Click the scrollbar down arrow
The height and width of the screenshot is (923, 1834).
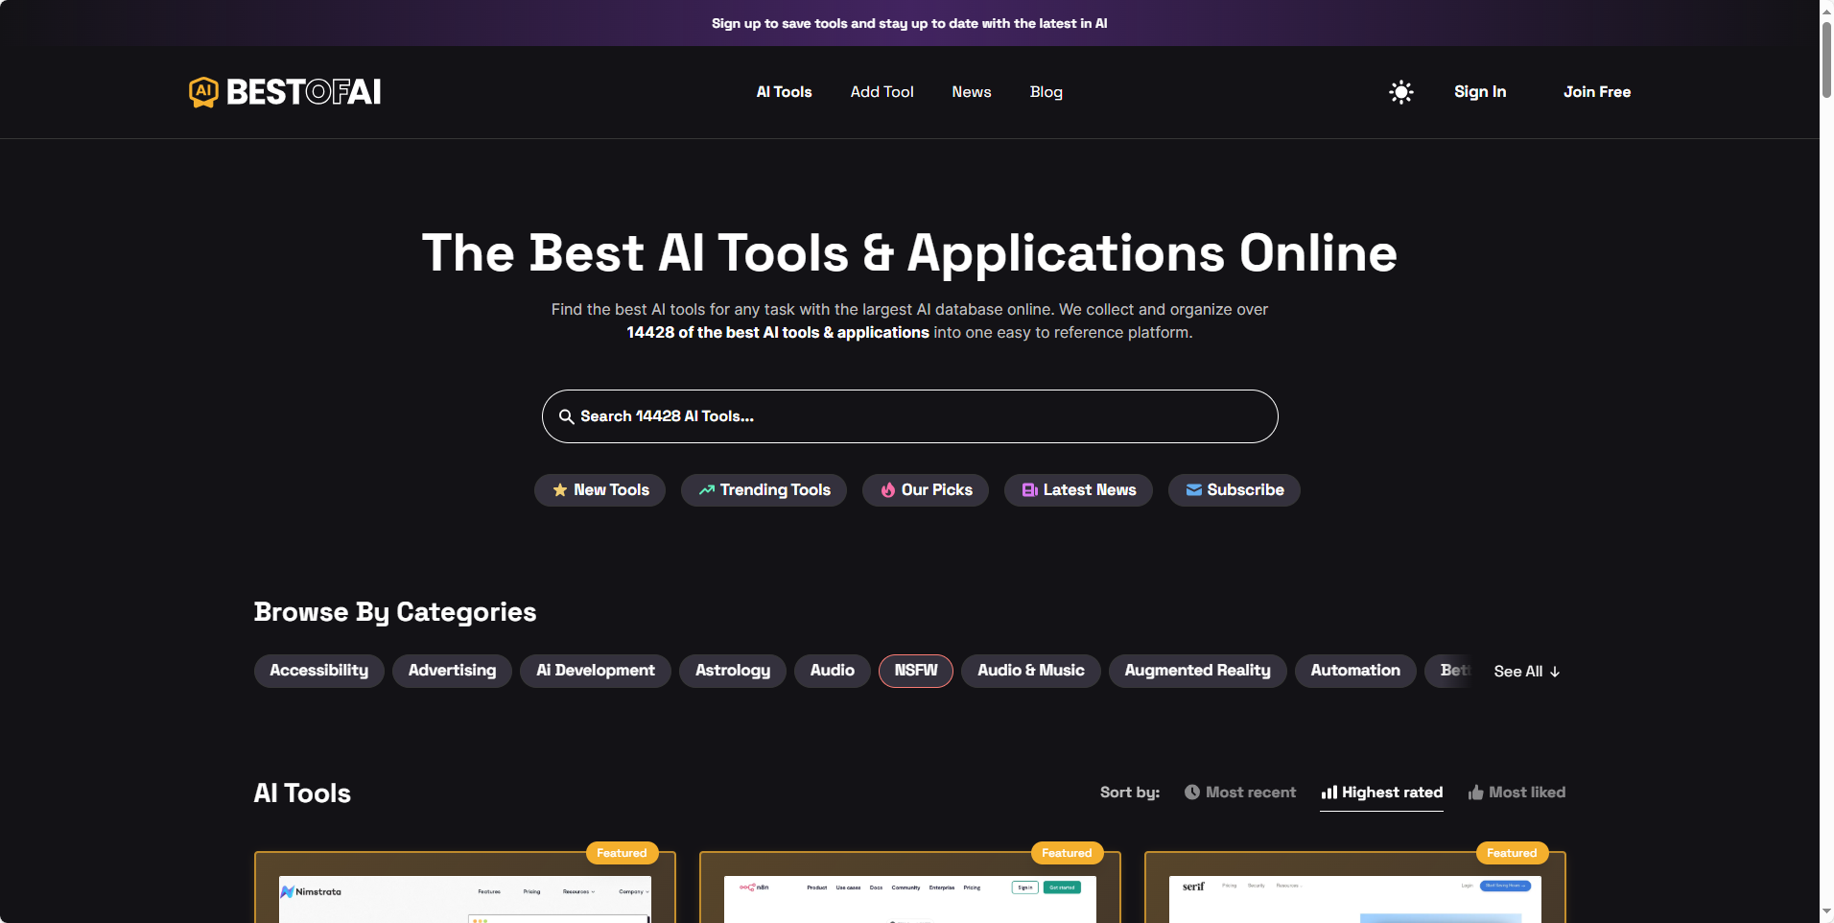click(x=1826, y=911)
